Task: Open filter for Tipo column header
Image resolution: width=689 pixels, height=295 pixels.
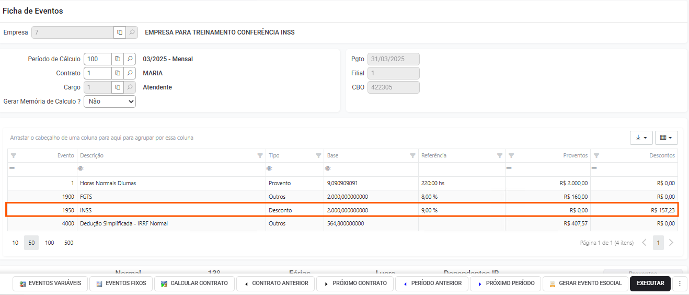Action: click(x=318, y=155)
